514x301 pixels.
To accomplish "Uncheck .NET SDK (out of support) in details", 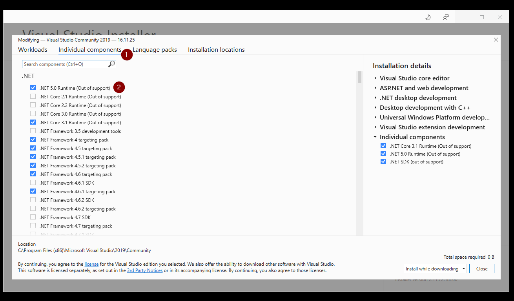I will pyautogui.click(x=383, y=161).
